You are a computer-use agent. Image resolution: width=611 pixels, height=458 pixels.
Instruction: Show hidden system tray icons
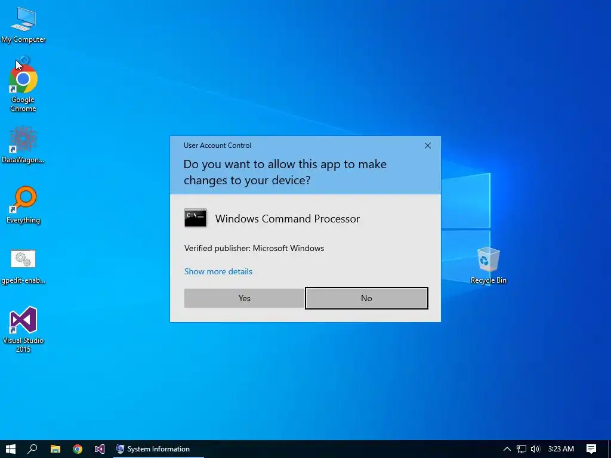[507, 449]
